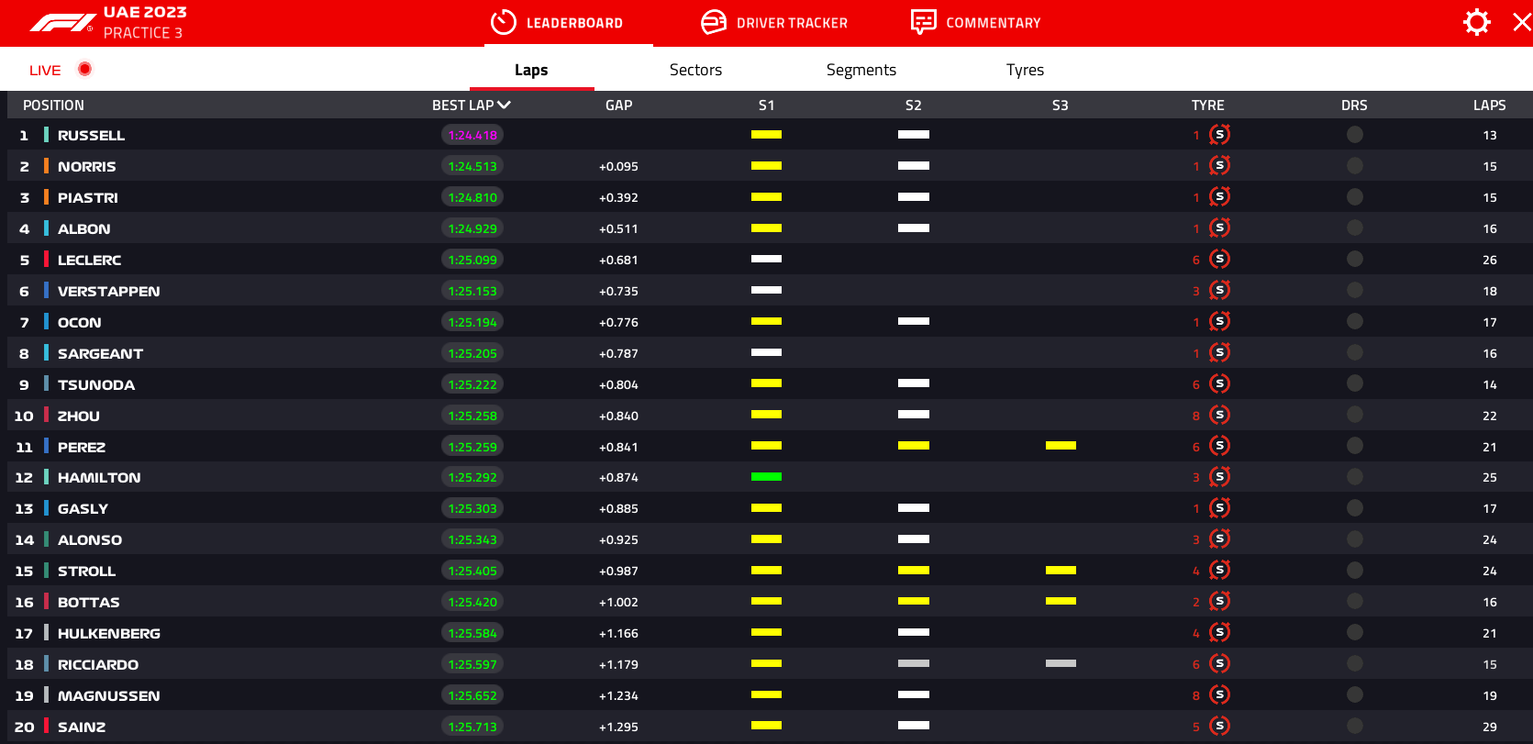Image resolution: width=1533 pixels, height=744 pixels.
Task: Click Ocon's soft tyre icon
Action: click(1219, 322)
